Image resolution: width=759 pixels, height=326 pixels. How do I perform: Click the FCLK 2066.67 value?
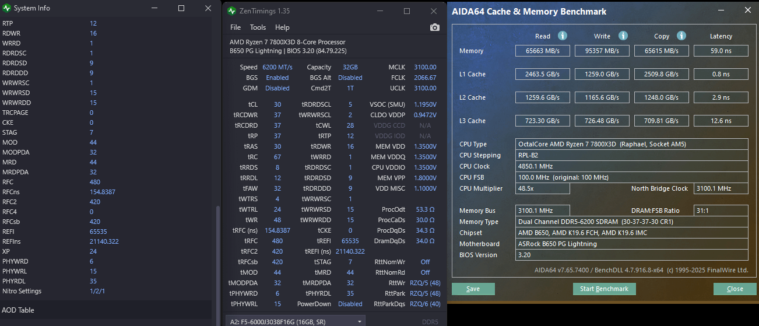pos(425,78)
